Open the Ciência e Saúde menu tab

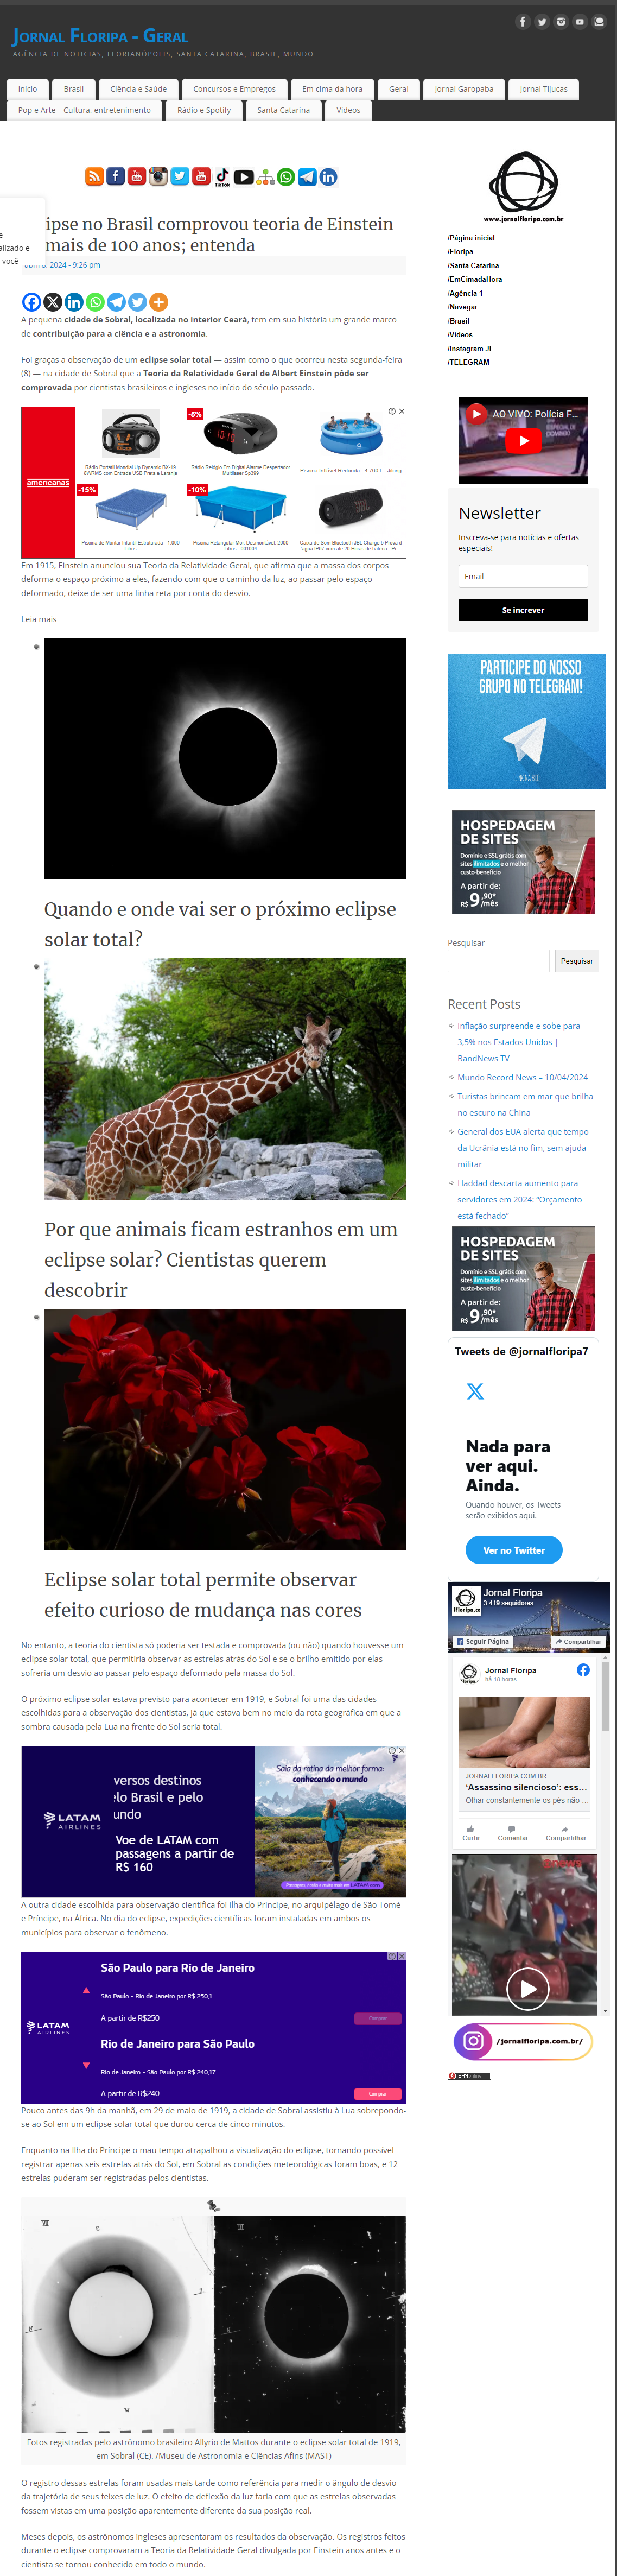coord(139,89)
